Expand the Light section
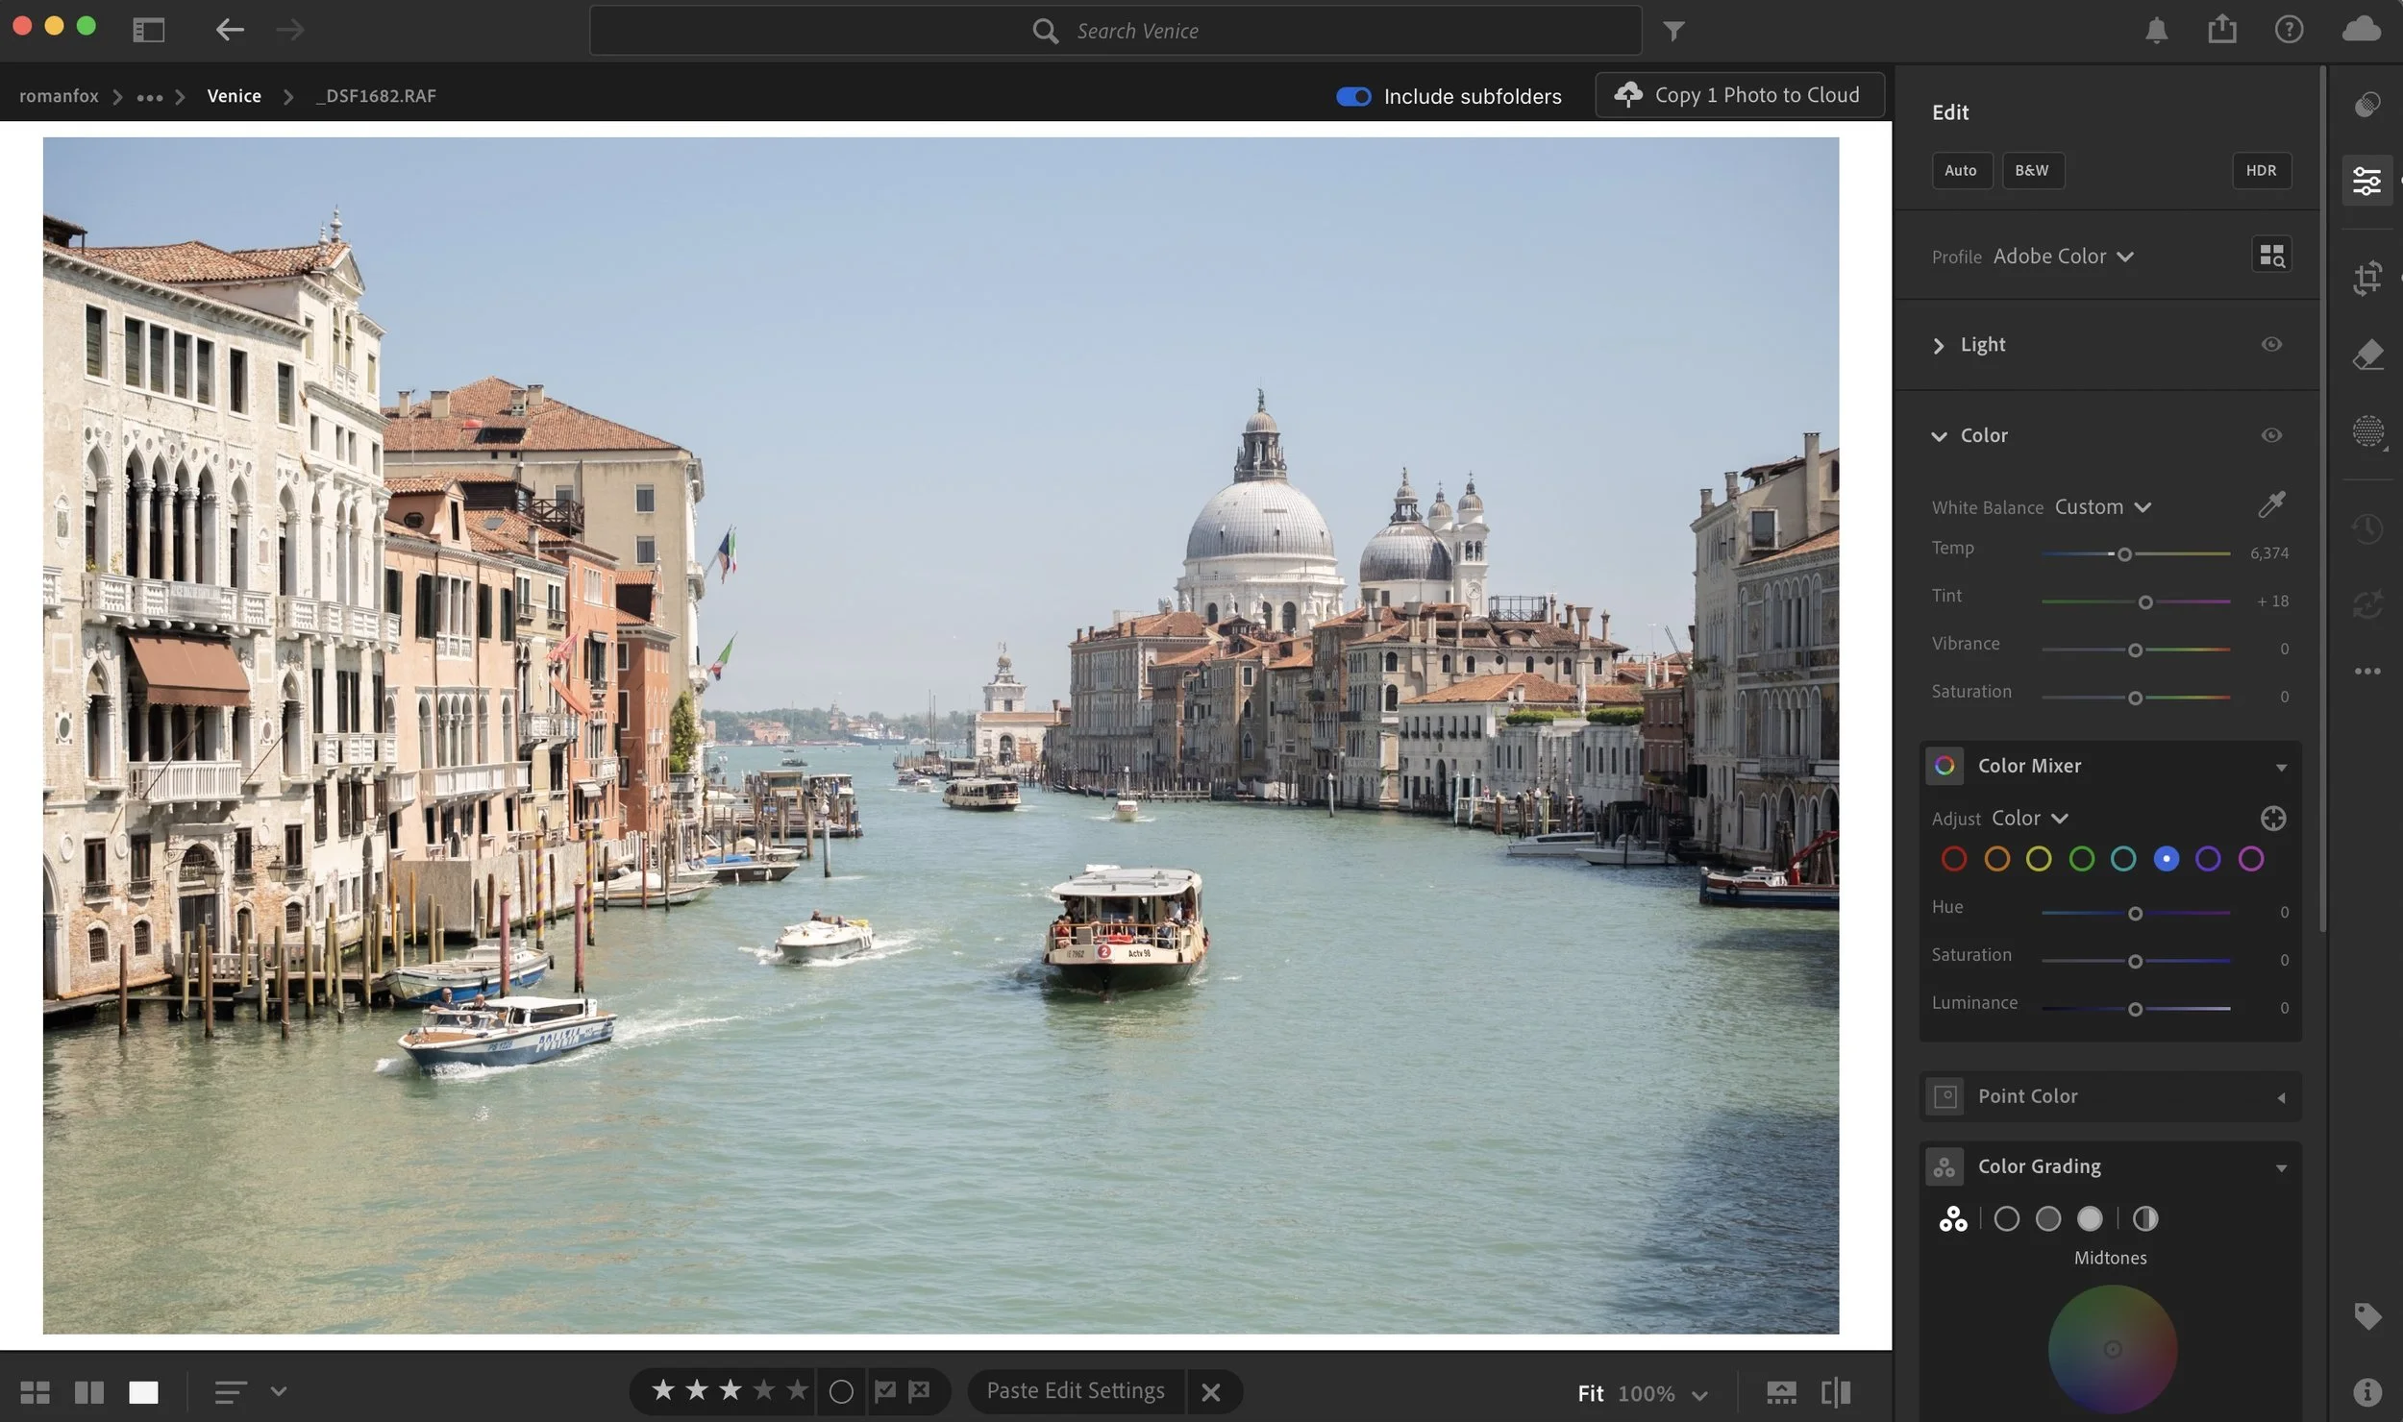2403x1422 pixels. tap(1939, 345)
